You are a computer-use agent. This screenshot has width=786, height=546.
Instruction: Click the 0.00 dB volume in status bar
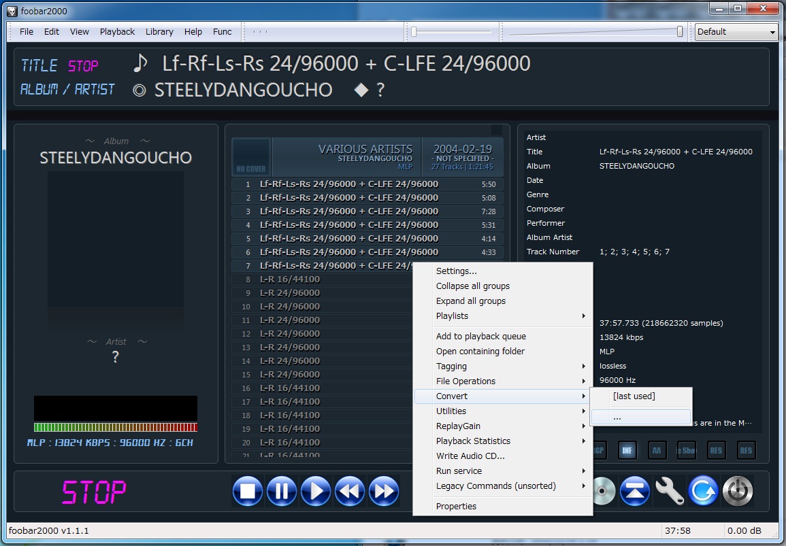(x=744, y=531)
